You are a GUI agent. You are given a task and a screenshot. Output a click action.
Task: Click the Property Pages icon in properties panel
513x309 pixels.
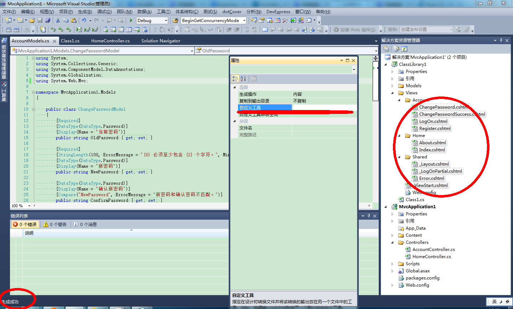253,78
